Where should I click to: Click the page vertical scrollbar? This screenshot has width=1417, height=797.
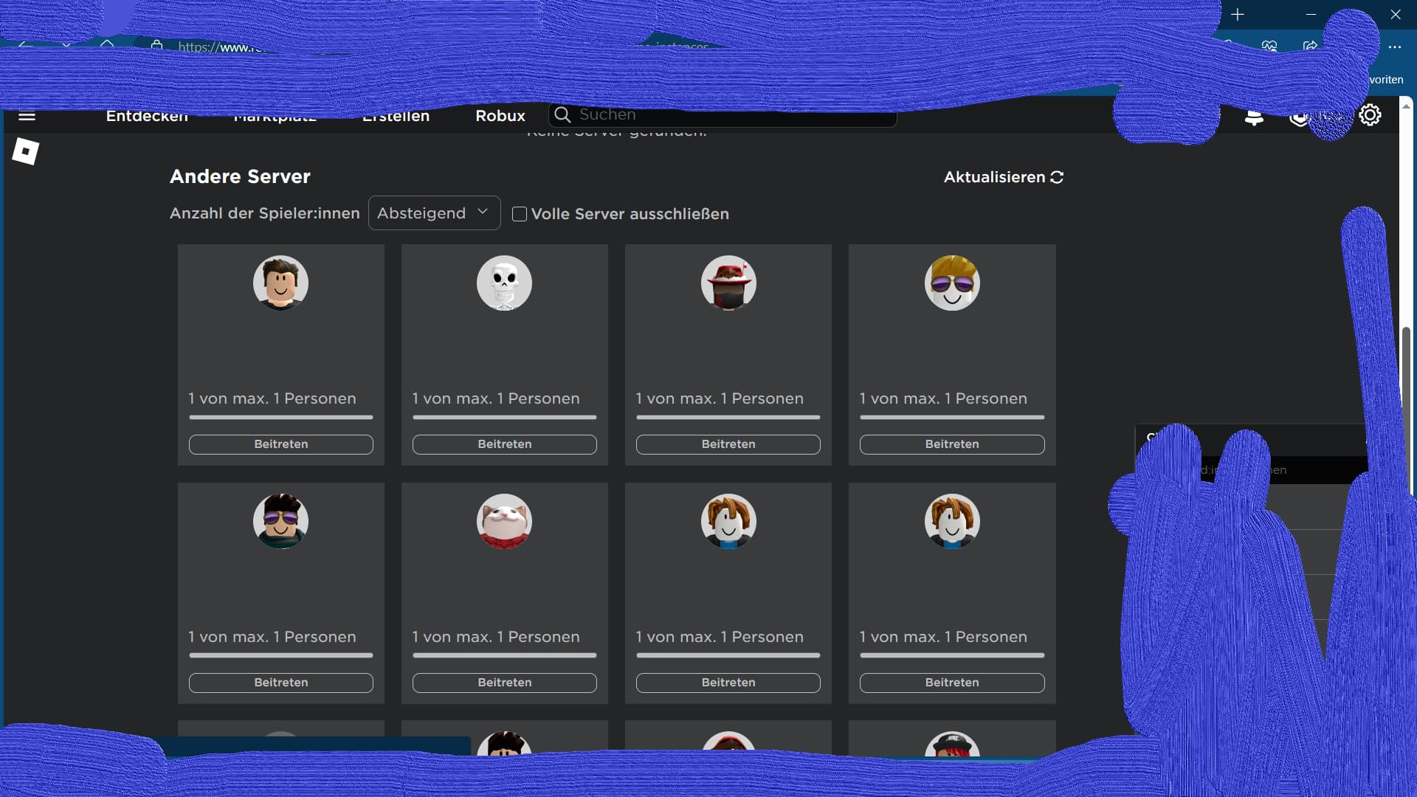1406,406
